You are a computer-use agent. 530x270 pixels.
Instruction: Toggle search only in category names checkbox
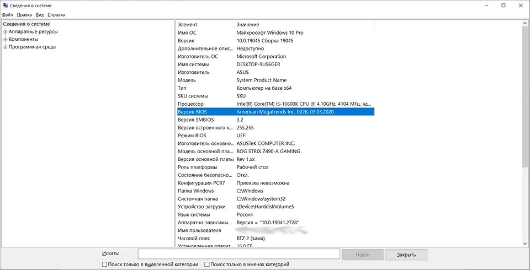(207, 264)
